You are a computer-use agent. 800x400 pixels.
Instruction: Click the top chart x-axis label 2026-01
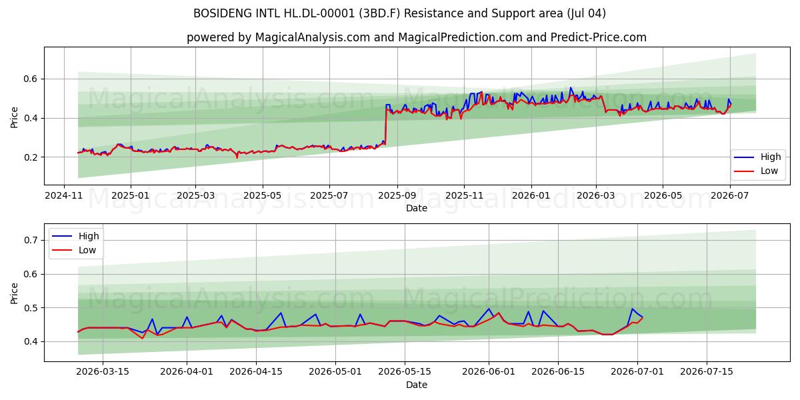click(531, 196)
